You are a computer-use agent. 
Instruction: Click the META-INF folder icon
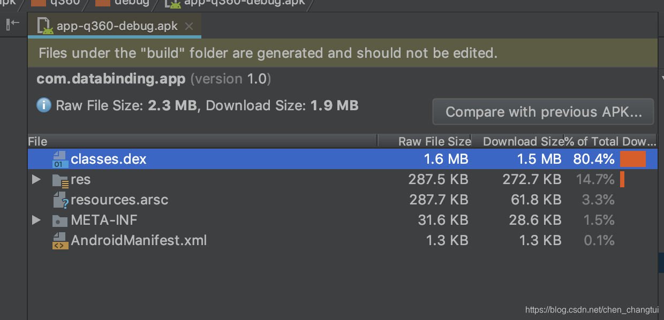[x=61, y=220]
